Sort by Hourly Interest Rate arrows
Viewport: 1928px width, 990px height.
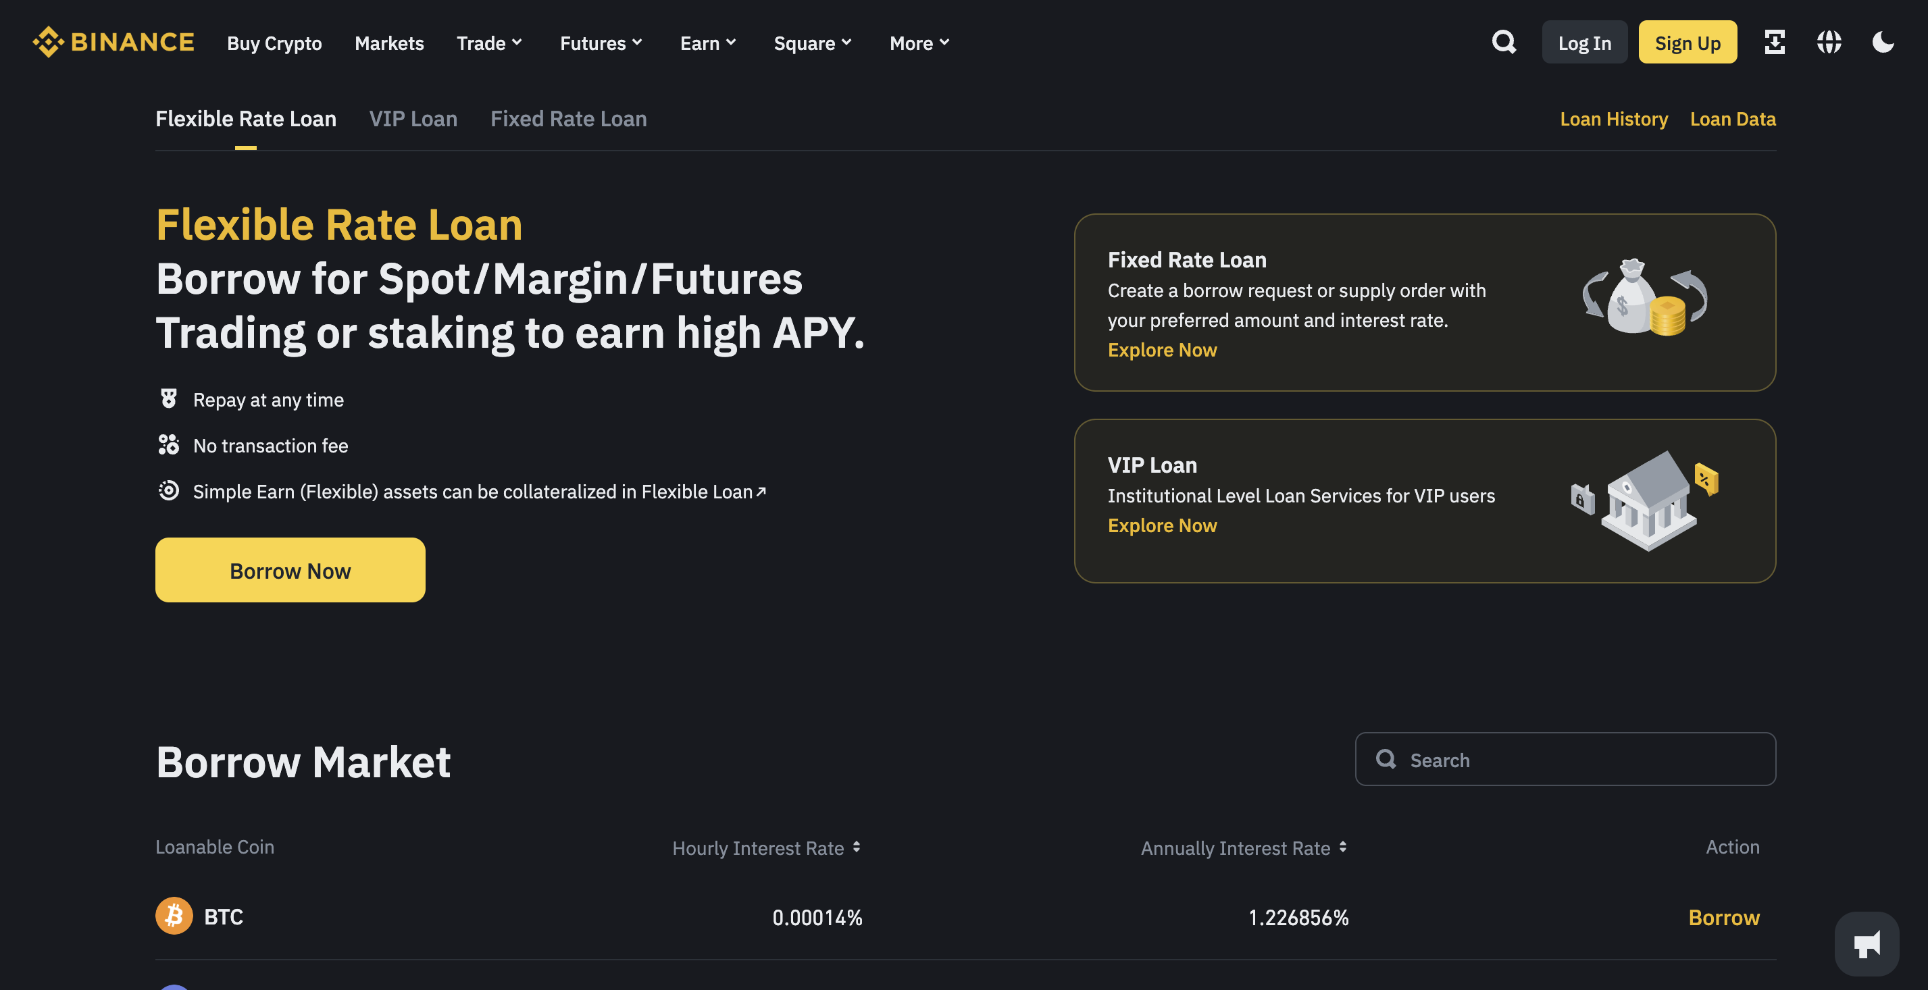click(x=856, y=847)
